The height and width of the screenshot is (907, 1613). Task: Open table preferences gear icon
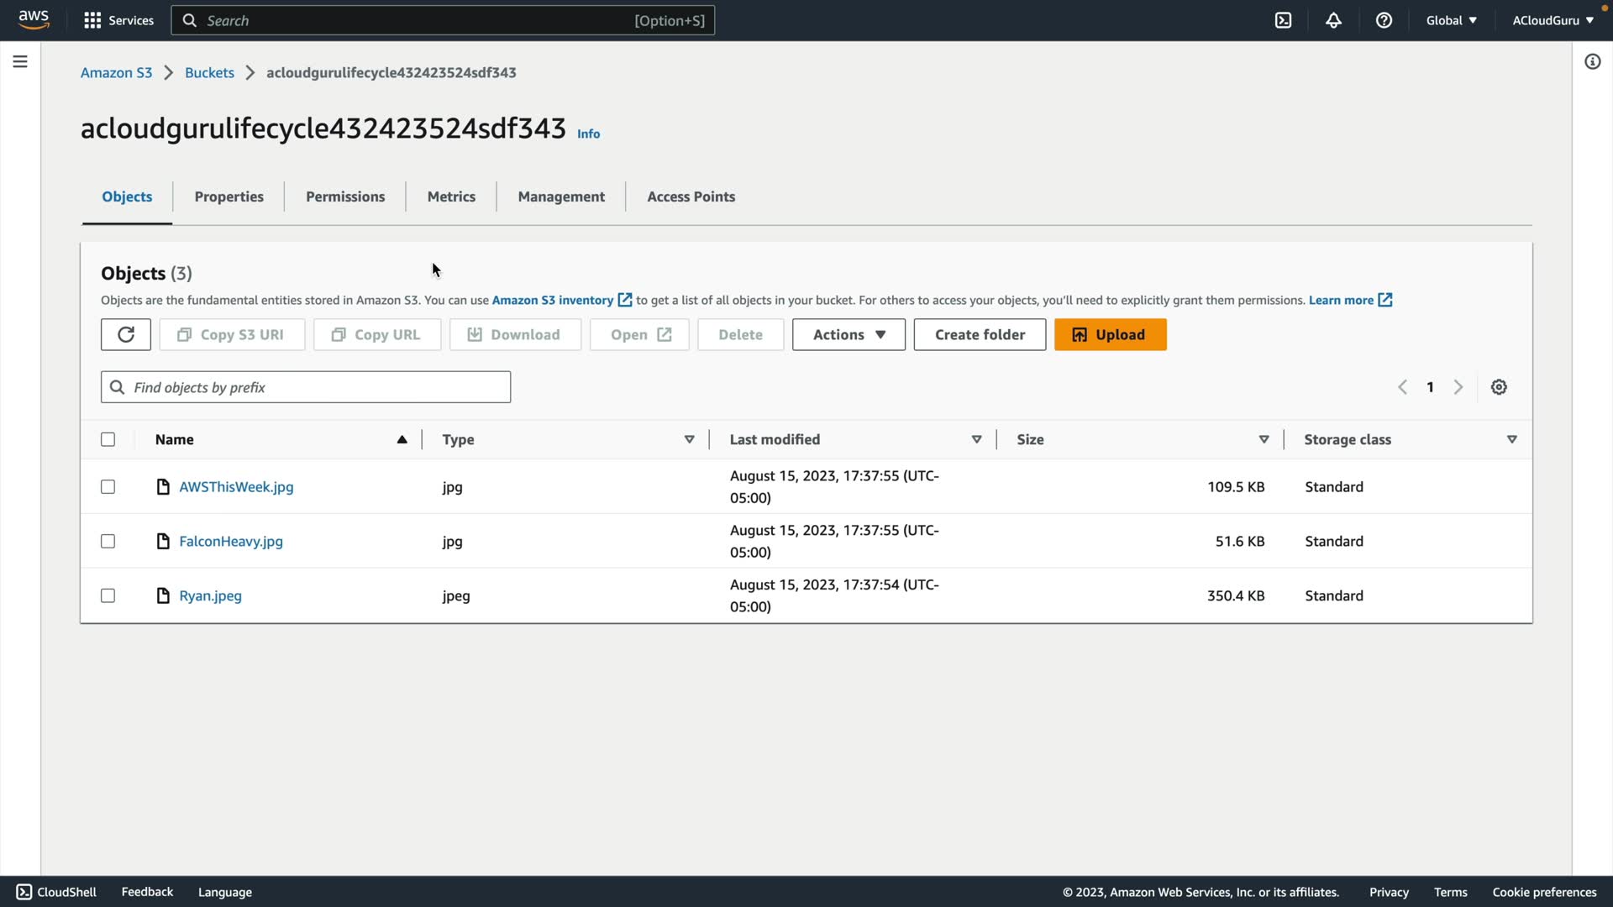click(1499, 387)
